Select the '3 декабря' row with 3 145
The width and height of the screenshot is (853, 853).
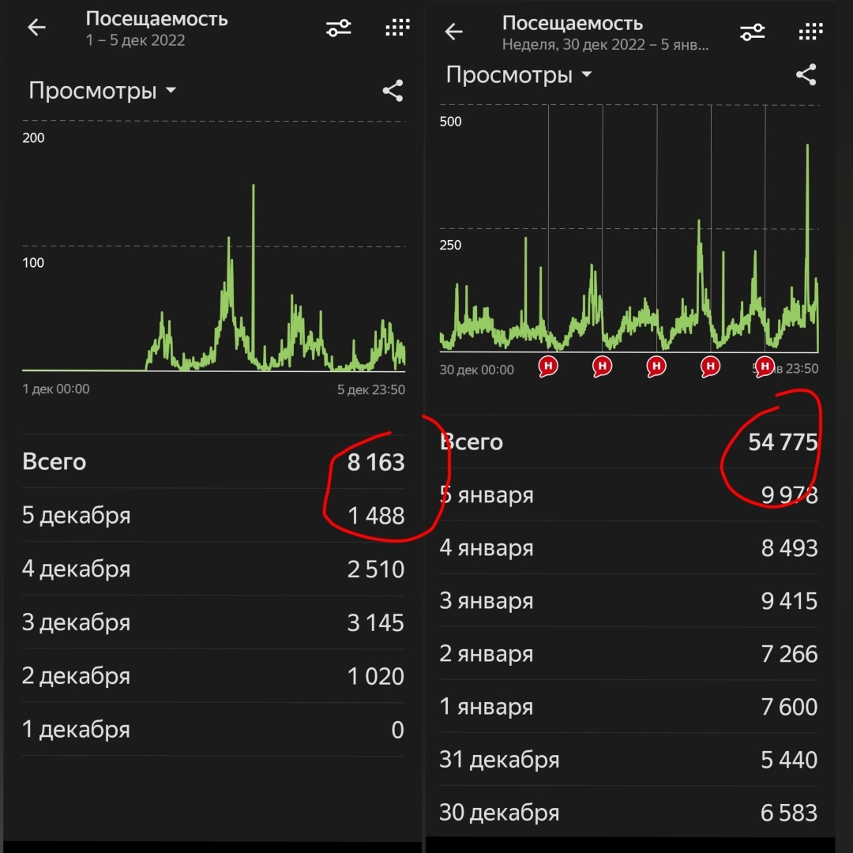(213, 622)
